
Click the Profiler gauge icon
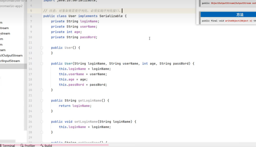point(22,145)
